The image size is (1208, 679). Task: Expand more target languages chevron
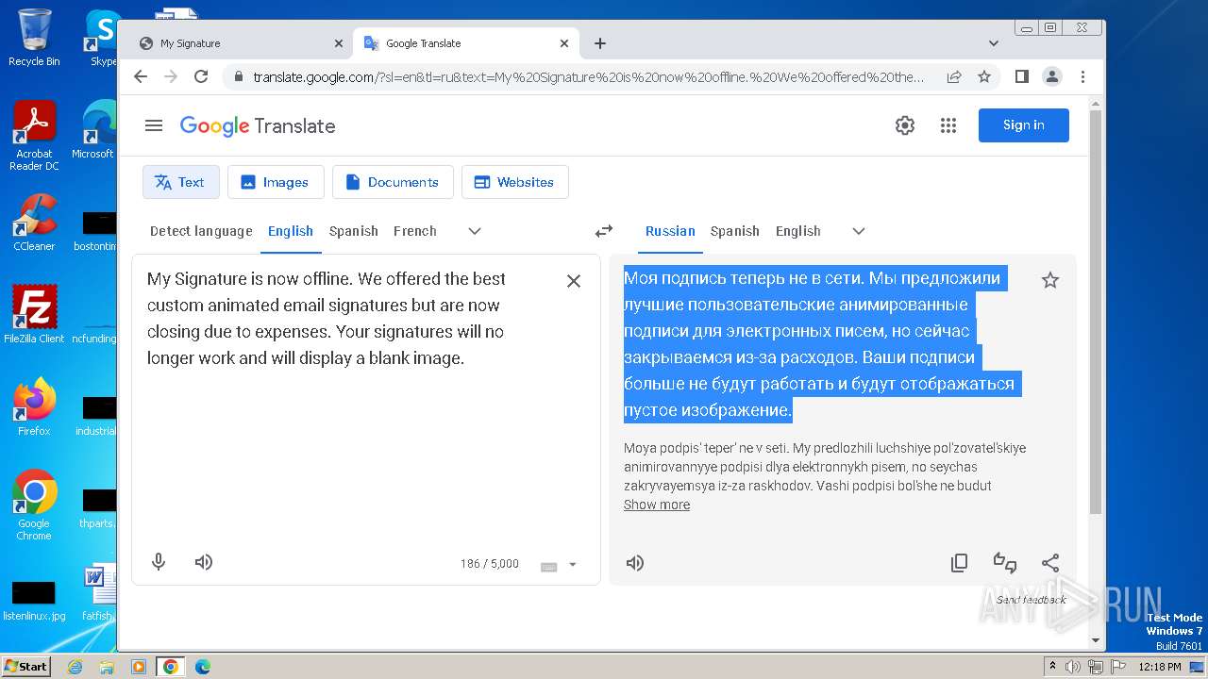tap(858, 231)
